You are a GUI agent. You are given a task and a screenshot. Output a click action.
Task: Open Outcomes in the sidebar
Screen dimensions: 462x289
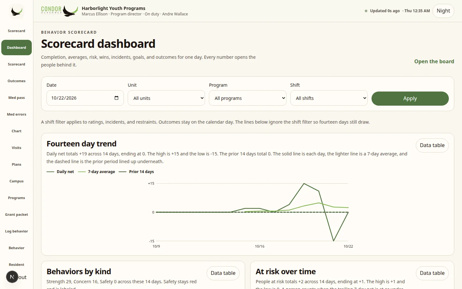16,81
